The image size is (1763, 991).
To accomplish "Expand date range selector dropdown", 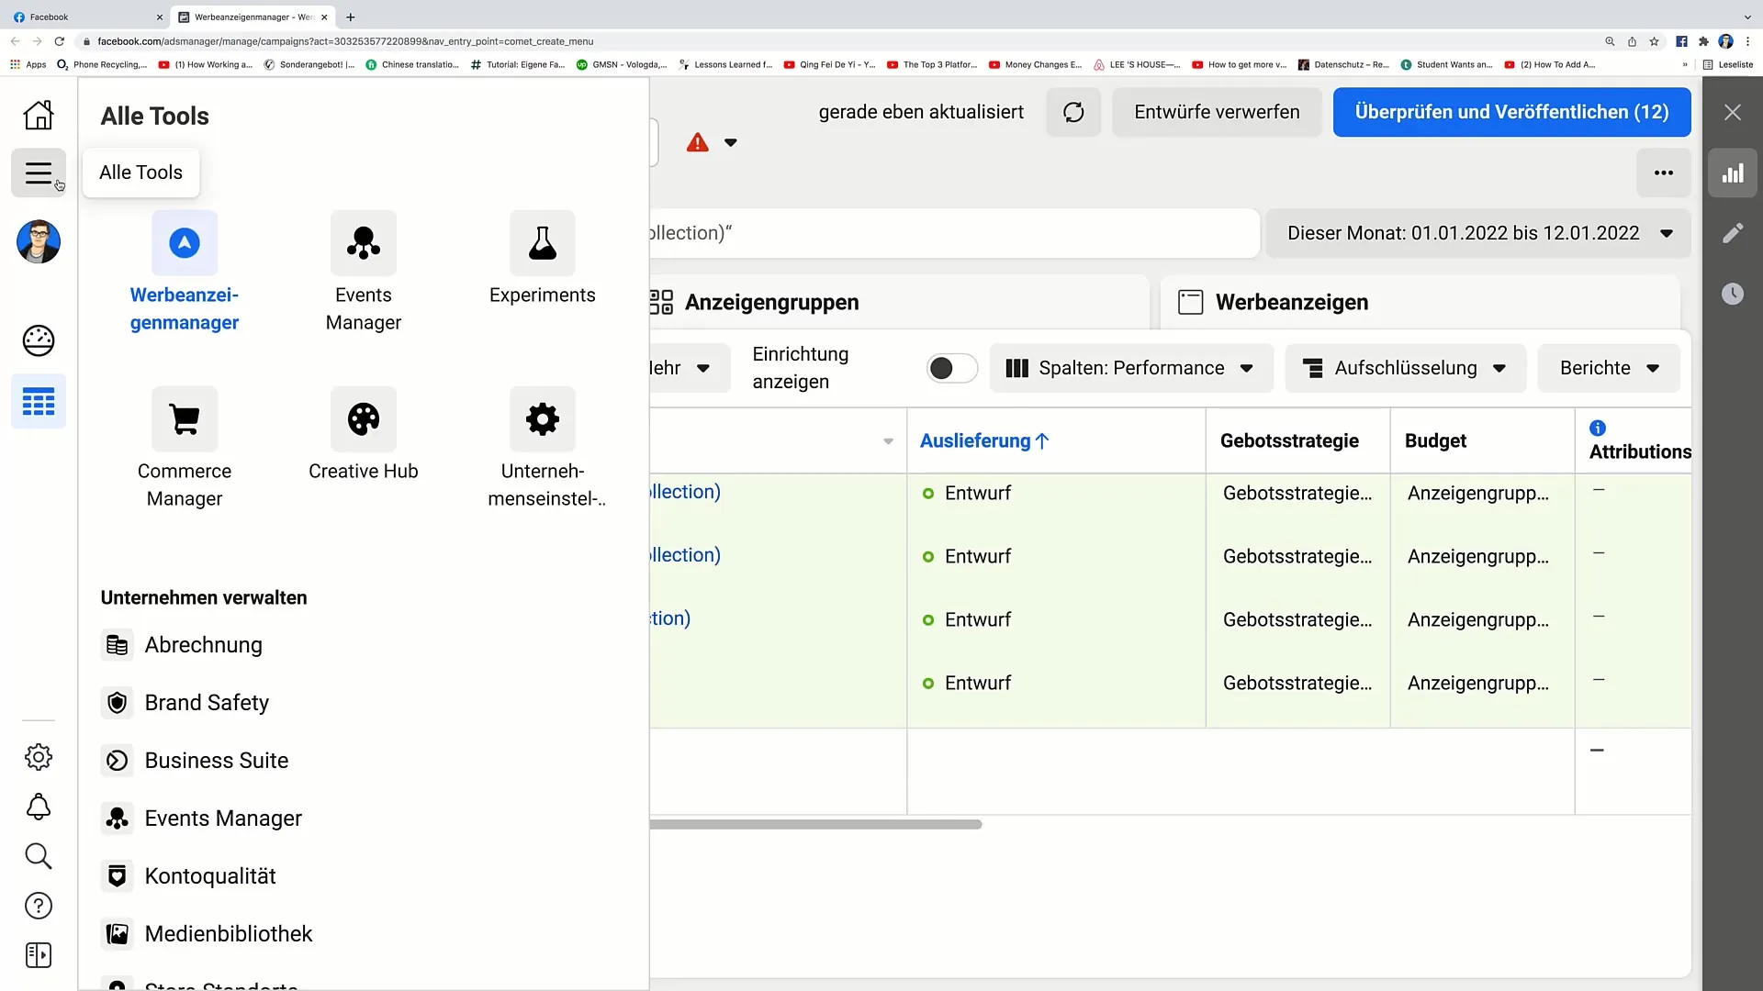I will click(x=1669, y=232).
